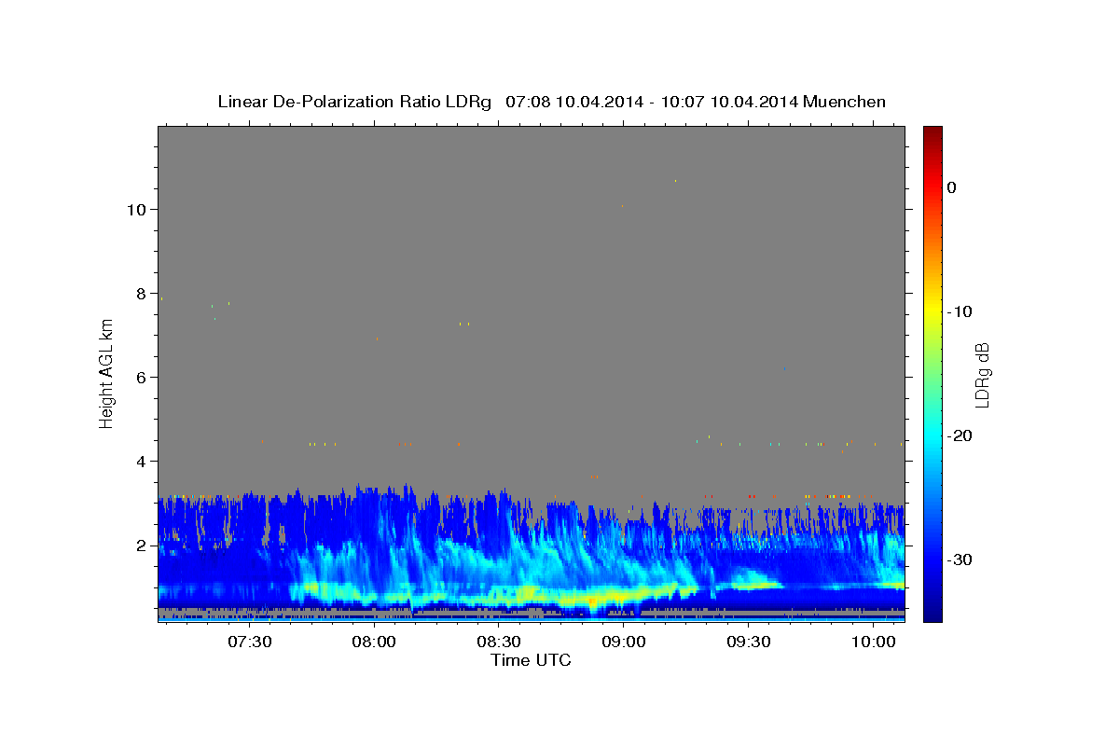This screenshot has height=746, width=1119.
Task: Click the height tick label 2
Action: click(x=143, y=546)
